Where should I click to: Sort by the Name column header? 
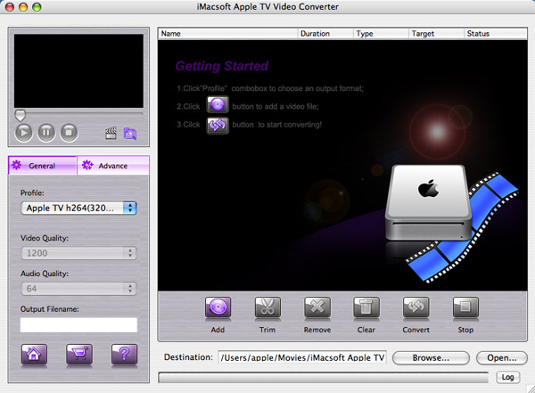[x=228, y=34]
